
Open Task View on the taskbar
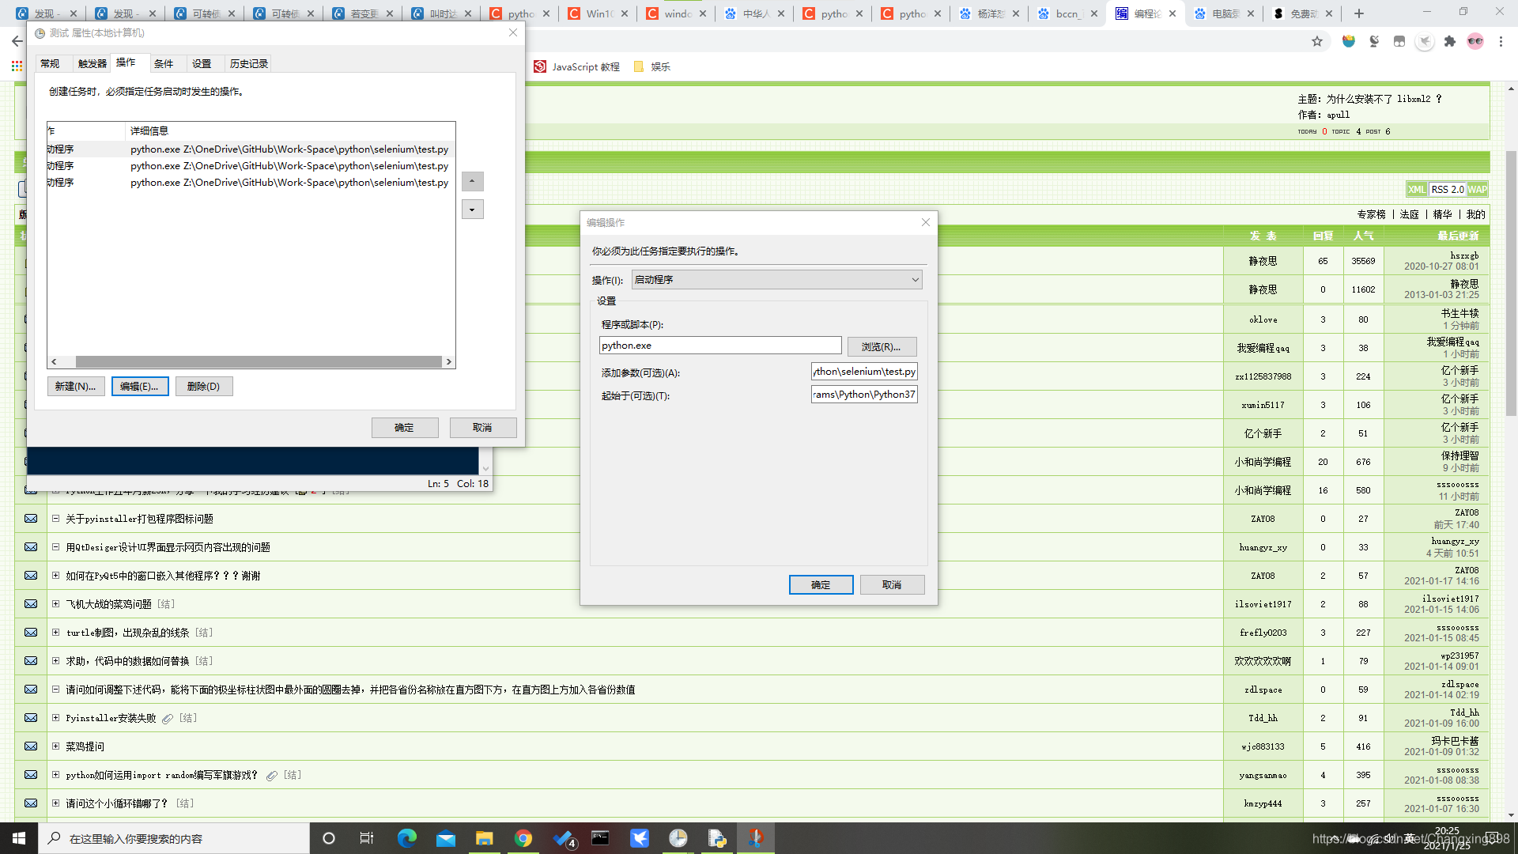pos(367,838)
